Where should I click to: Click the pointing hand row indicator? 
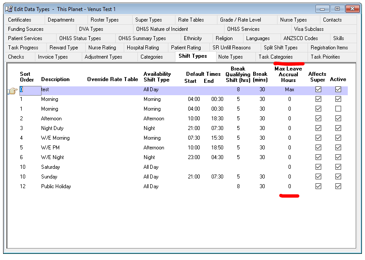[x=12, y=91]
